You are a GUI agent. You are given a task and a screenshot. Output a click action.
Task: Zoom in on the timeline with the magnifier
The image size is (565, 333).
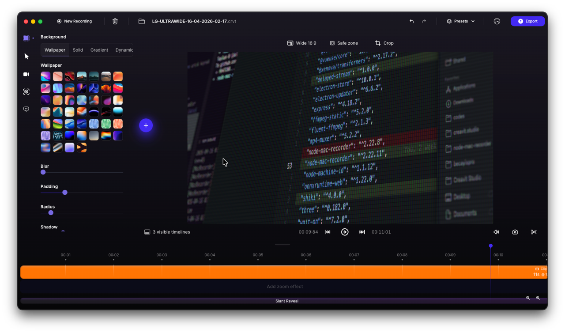point(528,298)
